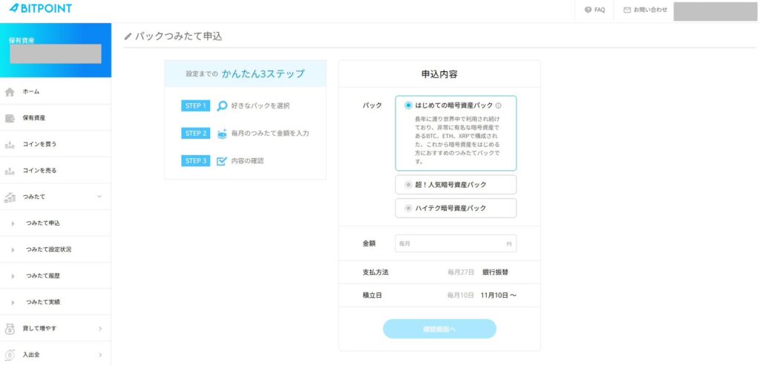Click the ホーム house icon
This screenshot has height=366, width=760.
(x=10, y=92)
